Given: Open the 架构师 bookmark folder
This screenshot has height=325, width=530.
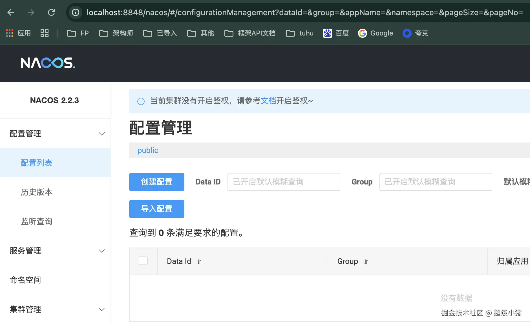Looking at the screenshot, I should point(116,33).
